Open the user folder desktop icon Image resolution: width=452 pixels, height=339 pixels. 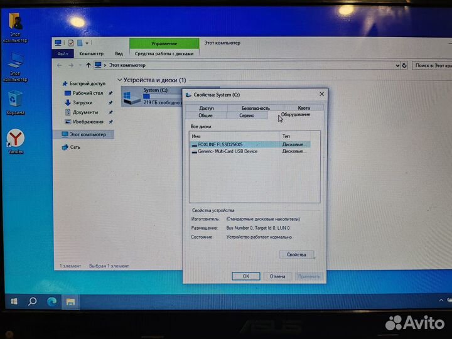15,28
